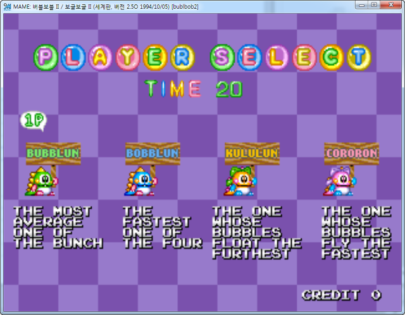Click the BOBBLUN wooden name sign
Image resolution: width=405 pixels, height=315 pixels.
point(153,154)
